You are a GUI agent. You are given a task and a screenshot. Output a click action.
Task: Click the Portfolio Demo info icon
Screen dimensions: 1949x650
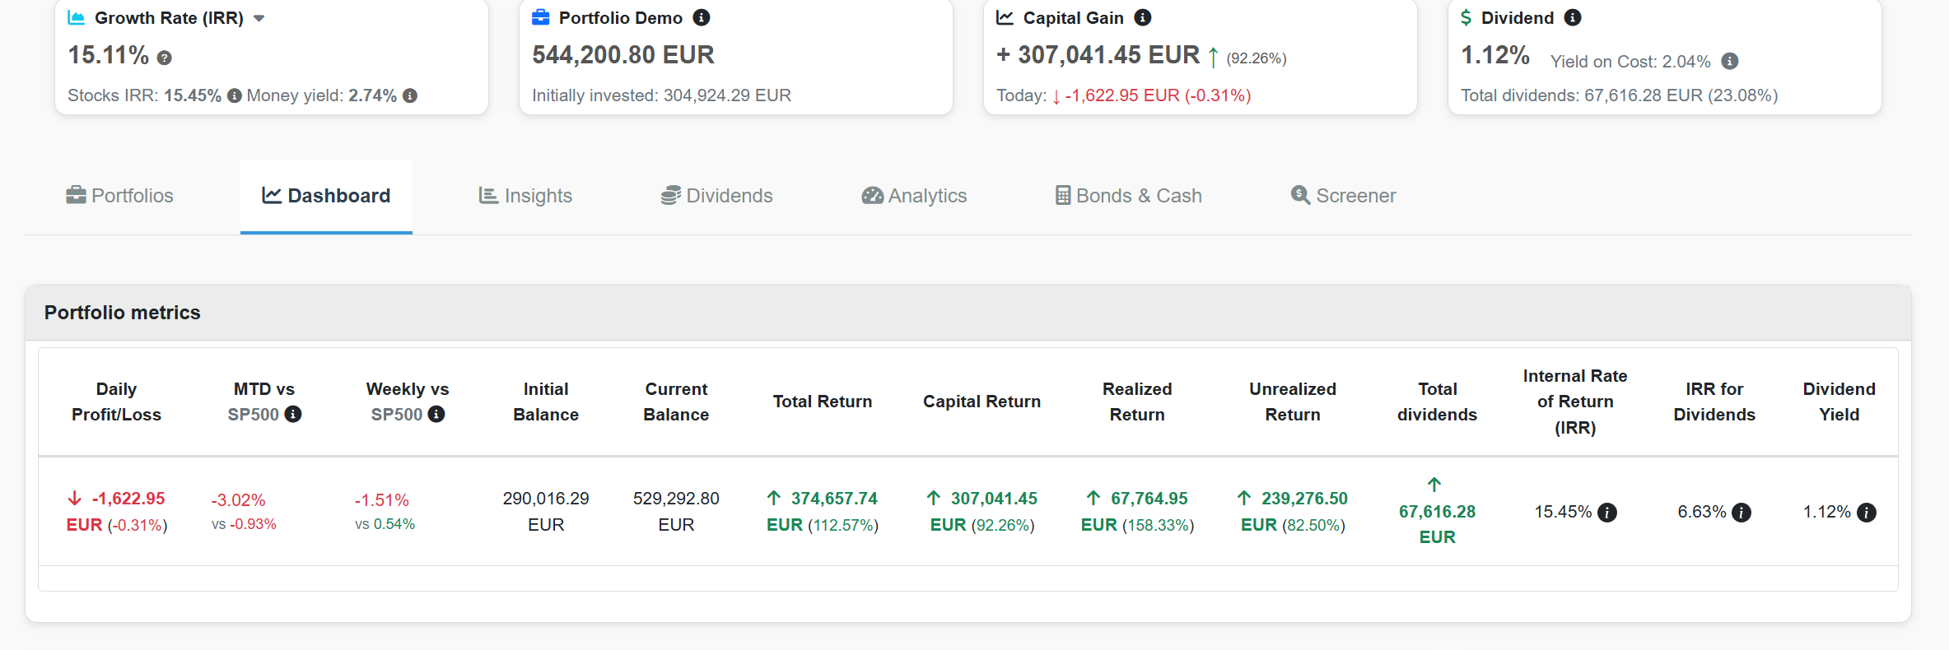coord(702,17)
